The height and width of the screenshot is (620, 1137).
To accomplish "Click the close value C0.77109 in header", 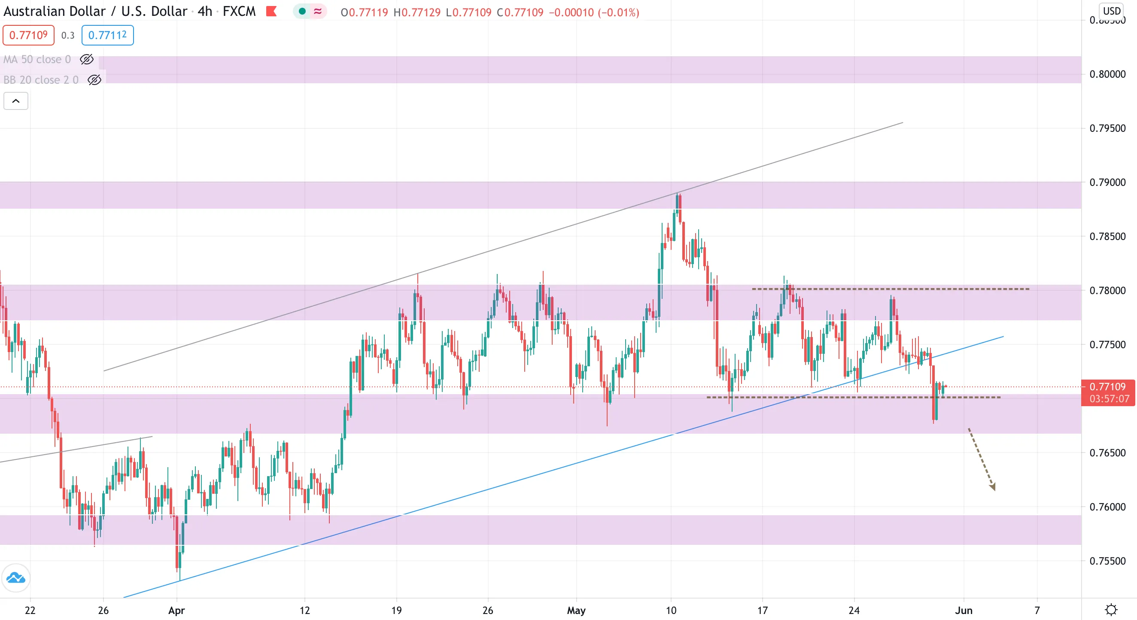I will (x=520, y=12).
